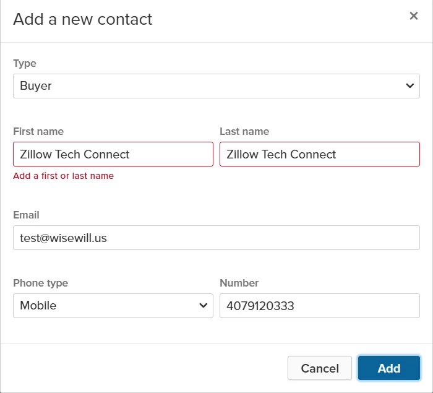Click into the Email field
Viewport: 433px width, 393px height.
(216, 238)
